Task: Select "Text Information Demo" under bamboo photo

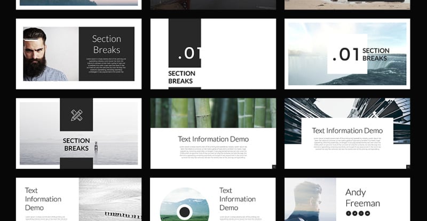Action: 213,139
